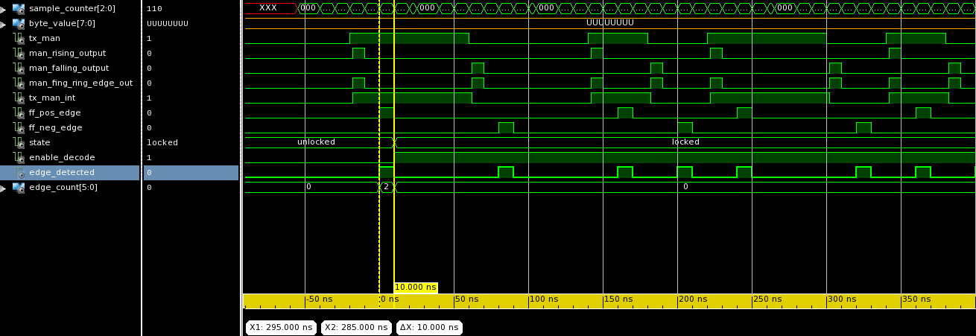Click the locked value of state
Image resolution: width=976 pixels, height=336 pixels.
162,142
